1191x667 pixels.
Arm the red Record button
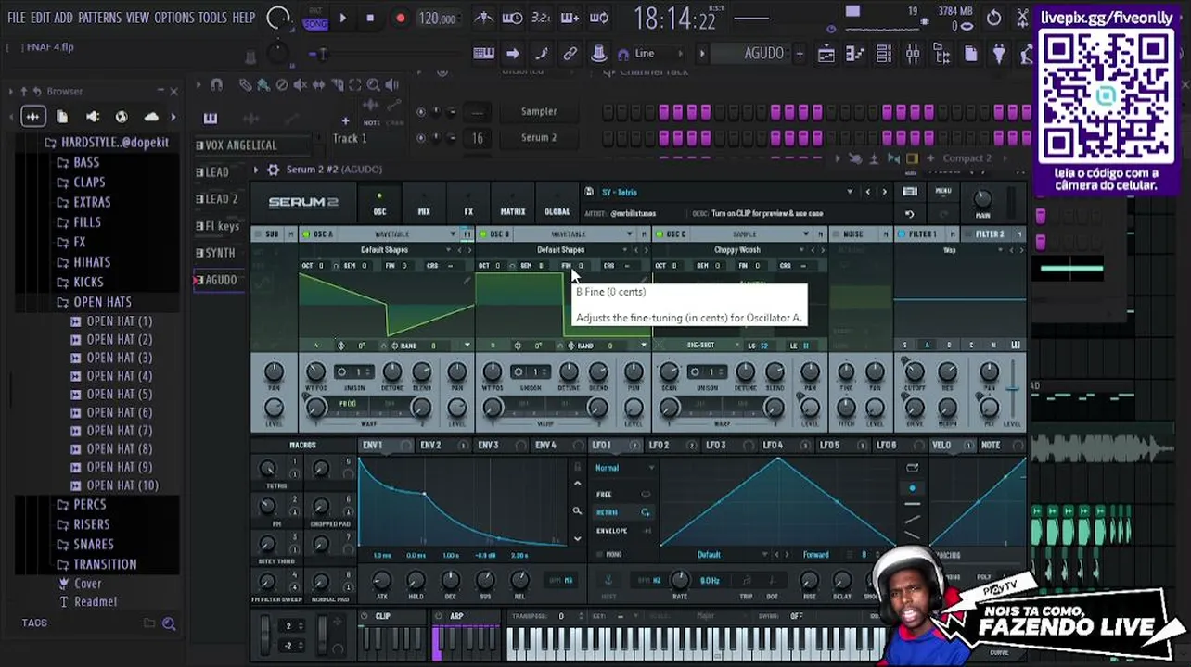tap(401, 18)
